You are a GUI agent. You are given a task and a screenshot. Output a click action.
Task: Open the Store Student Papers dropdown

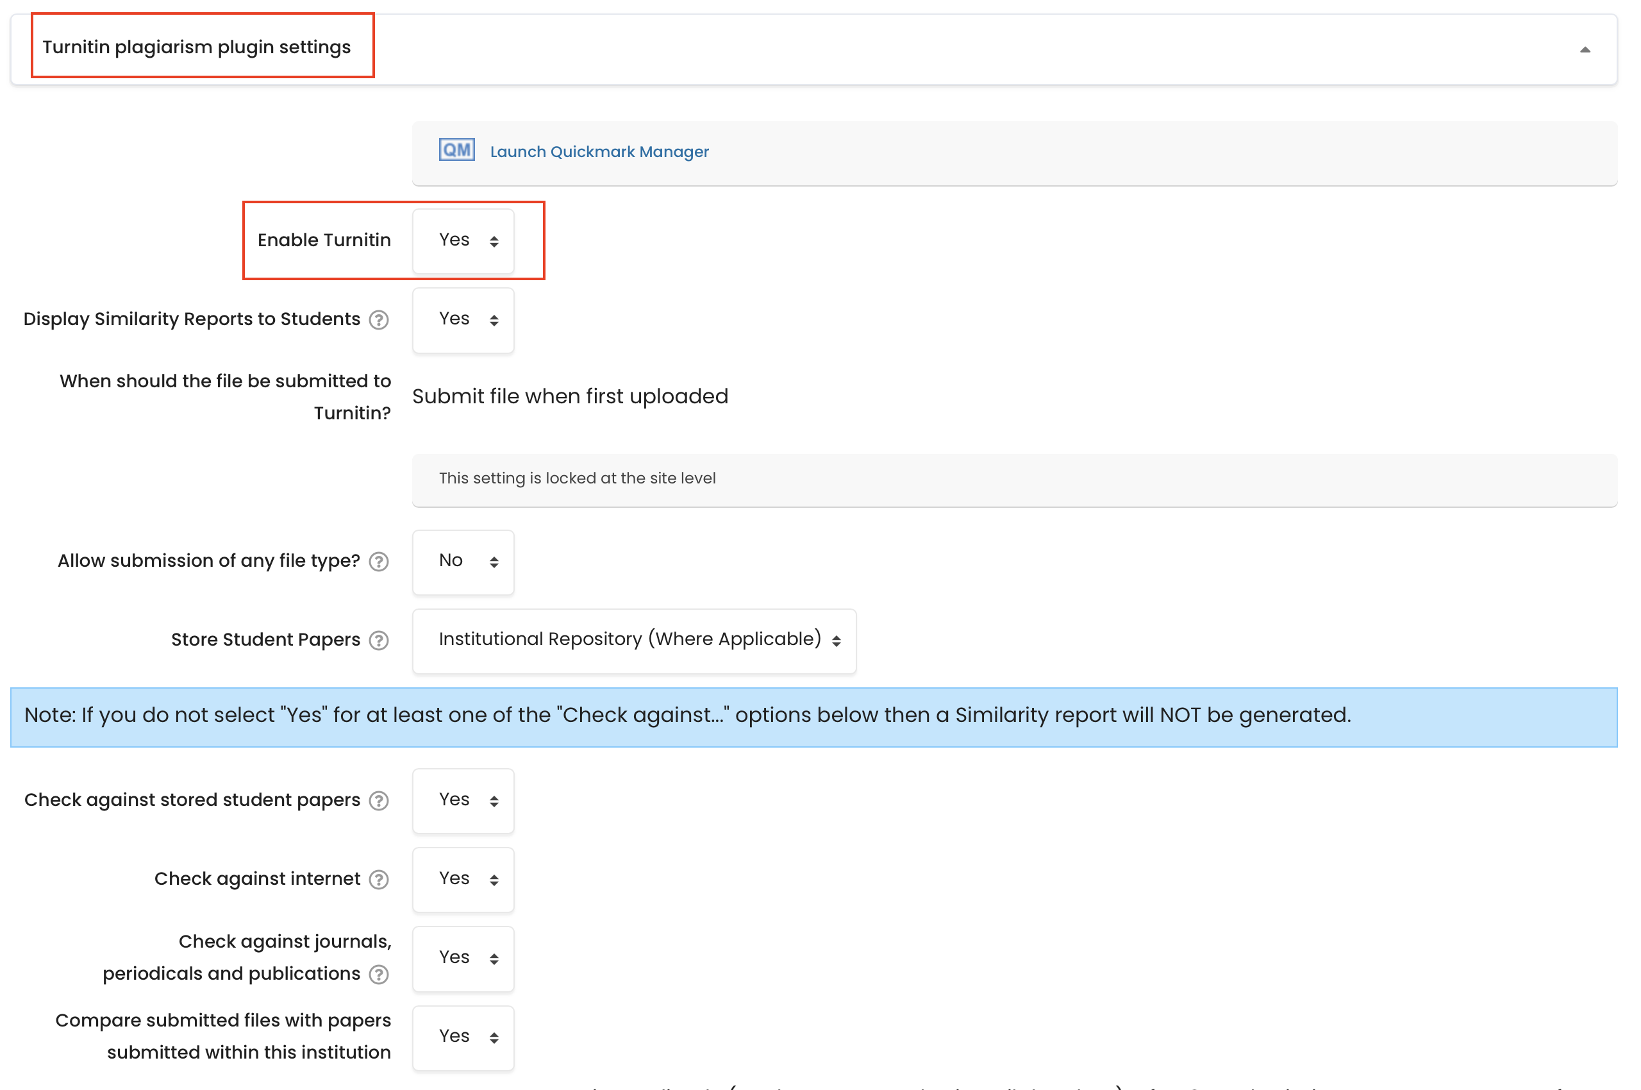pyautogui.click(x=633, y=641)
